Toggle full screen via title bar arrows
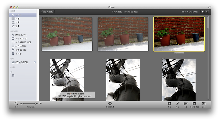The width and height of the screenshot is (220, 121). tap(209, 7)
